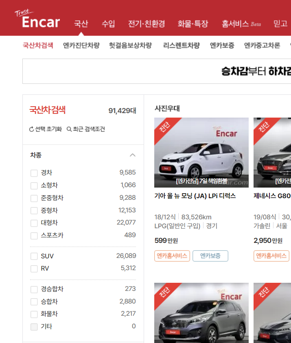Check the 경차 checkbox
This screenshot has width=291, height=343.
click(x=34, y=173)
